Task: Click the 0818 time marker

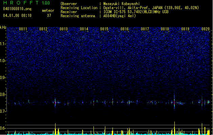Action: click(165, 29)
